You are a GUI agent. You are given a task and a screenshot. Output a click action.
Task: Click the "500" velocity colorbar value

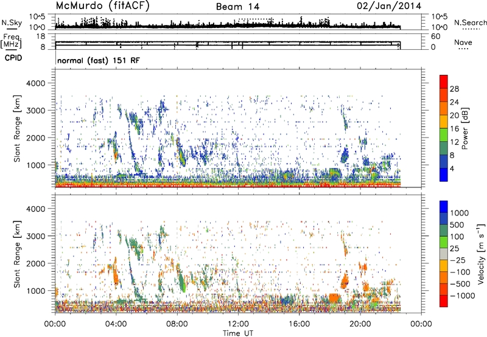click(458, 225)
